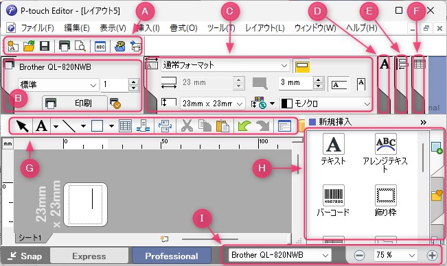The image size is (447, 266).
Task: Open the table properties tab
Action: pos(420,64)
